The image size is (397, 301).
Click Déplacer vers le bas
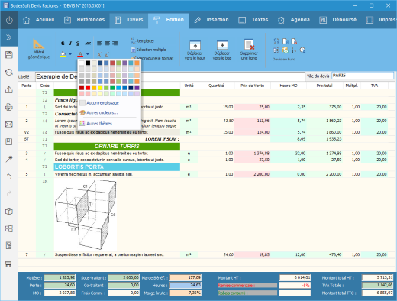(222, 50)
